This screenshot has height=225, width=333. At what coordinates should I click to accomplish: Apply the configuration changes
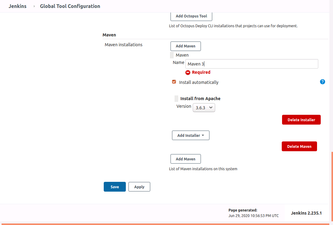click(x=139, y=187)
